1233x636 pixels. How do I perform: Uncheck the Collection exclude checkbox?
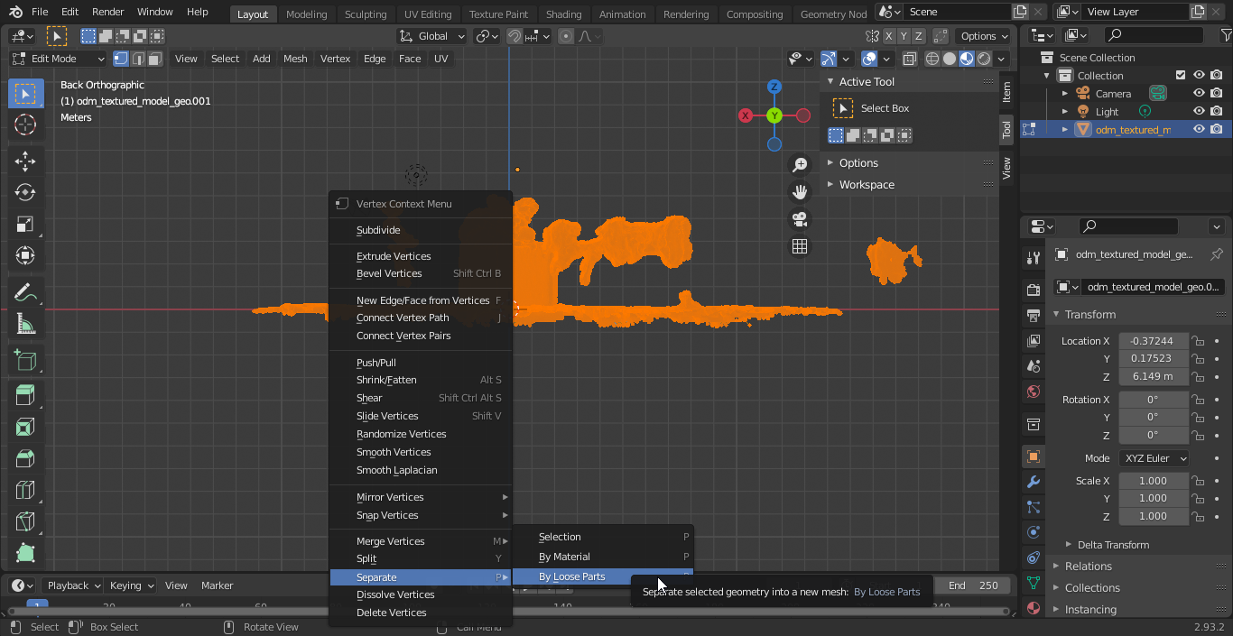[x=1180, y=76]
